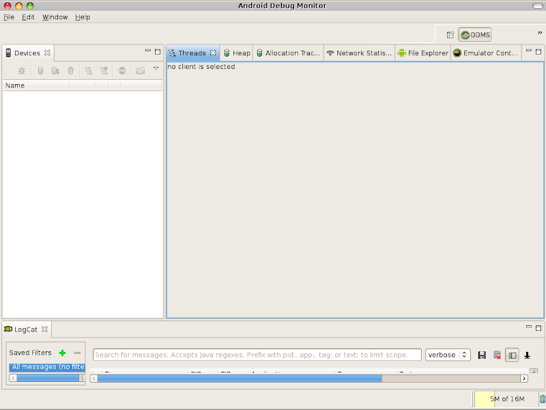The image size is (546, 410).
Task: Click the Screen Capture camera icon
Action: point(141,71)
